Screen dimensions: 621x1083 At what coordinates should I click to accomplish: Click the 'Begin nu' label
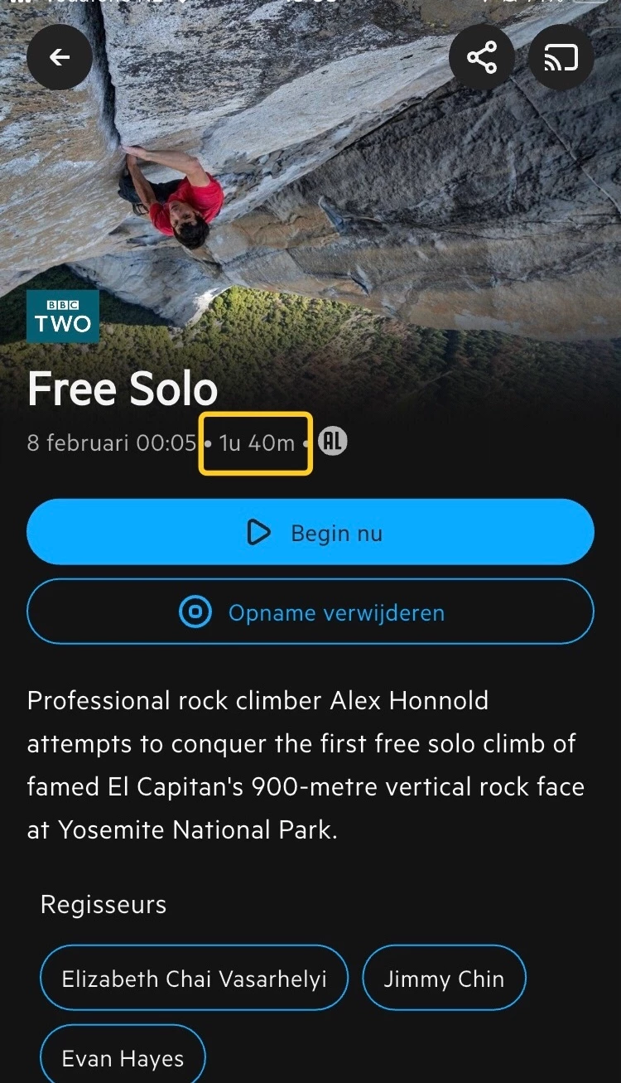tap(336, 533)
